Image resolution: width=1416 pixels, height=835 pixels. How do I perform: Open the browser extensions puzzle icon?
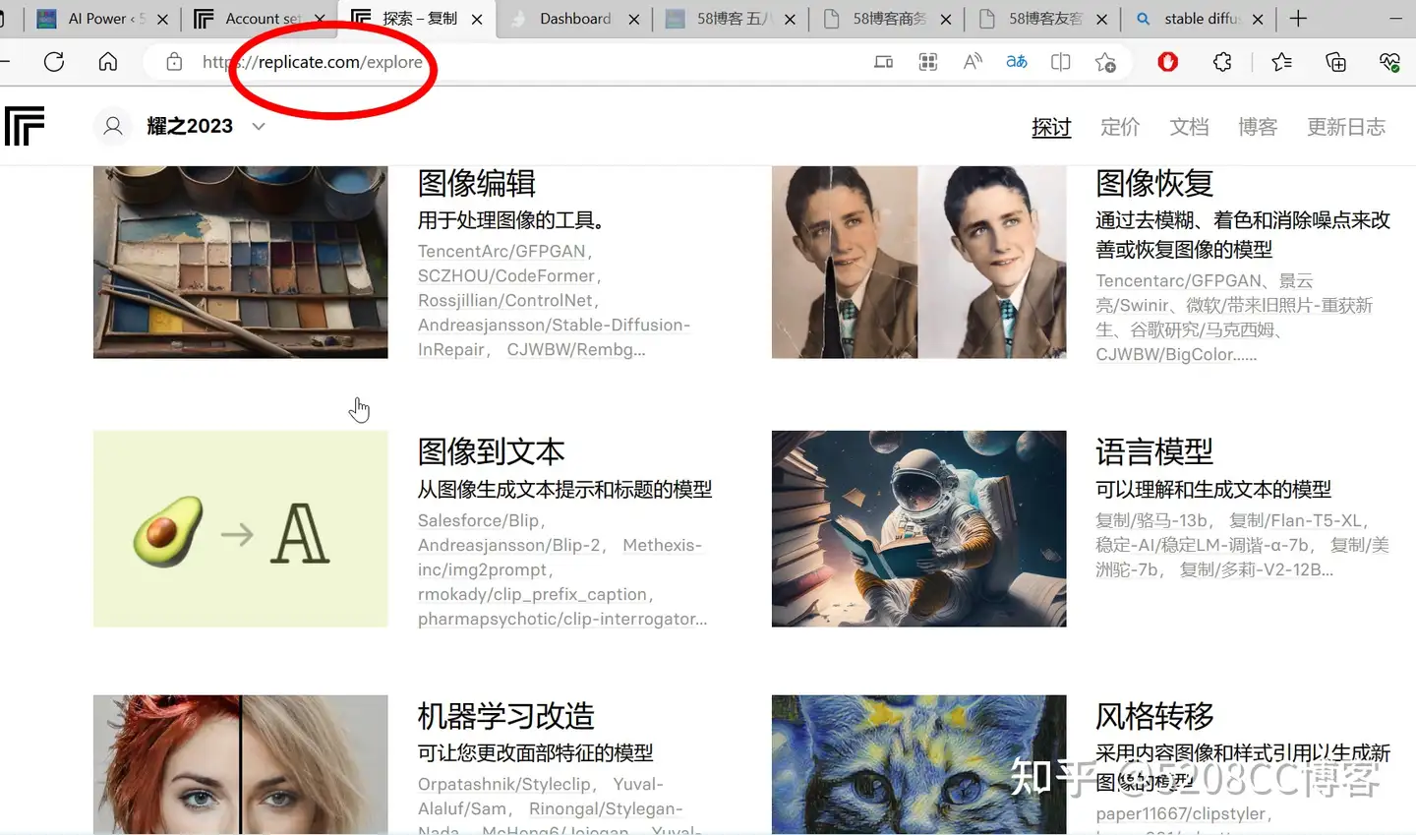pyautogui.click(x=1222, y=62)
